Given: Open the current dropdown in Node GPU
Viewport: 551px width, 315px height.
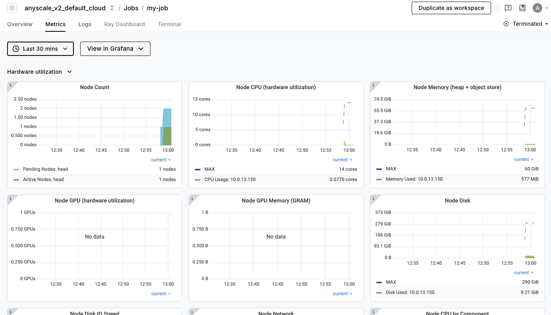Looking at the screenshot, I should pos(161,294).
